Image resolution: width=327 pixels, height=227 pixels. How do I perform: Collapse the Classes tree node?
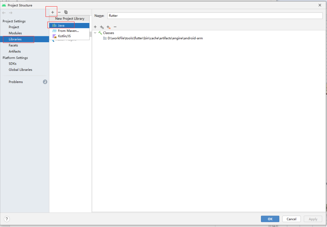click(x=95, y=33)
